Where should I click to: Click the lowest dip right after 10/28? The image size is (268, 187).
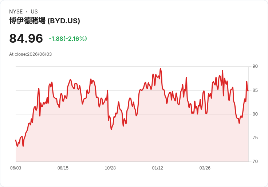(x=111, y=129)
